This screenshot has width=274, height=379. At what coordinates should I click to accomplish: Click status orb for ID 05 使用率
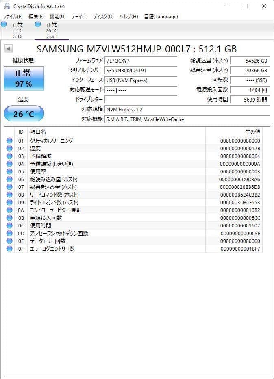[9, 171]
